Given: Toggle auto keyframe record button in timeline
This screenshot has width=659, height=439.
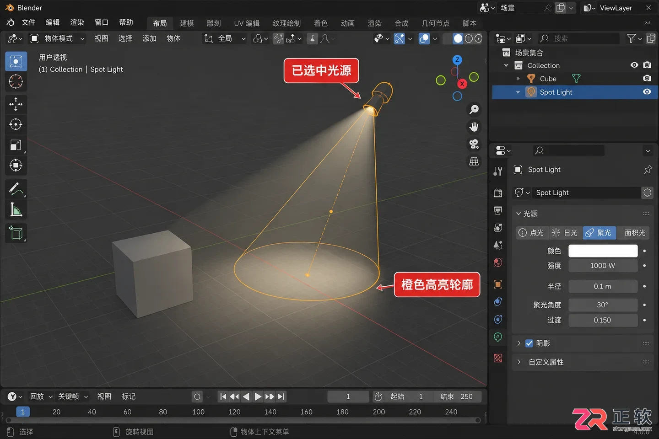Looking at the screenshot, I should 197,396.
